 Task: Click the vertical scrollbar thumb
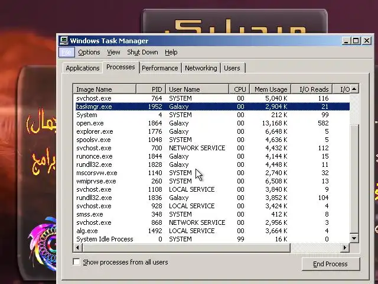pyautogui.click(x=354, y=179)
